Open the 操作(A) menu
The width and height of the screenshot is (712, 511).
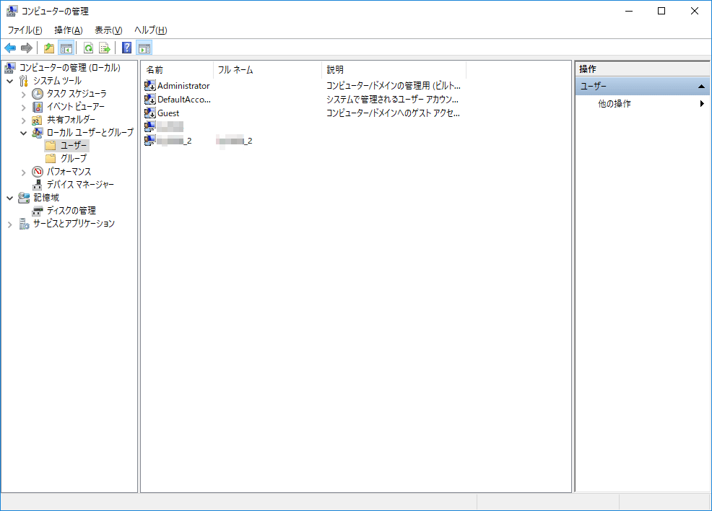69,30
